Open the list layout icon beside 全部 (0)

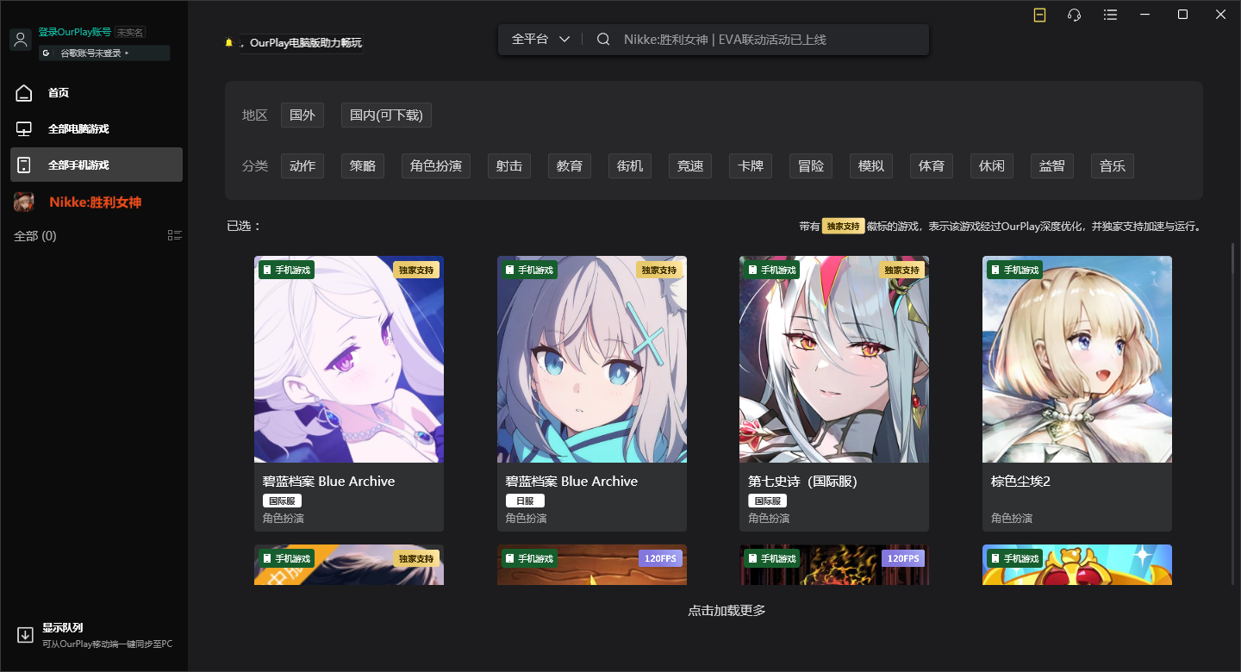[174, 234]
